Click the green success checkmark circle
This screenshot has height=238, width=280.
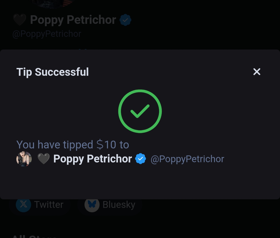140,111
